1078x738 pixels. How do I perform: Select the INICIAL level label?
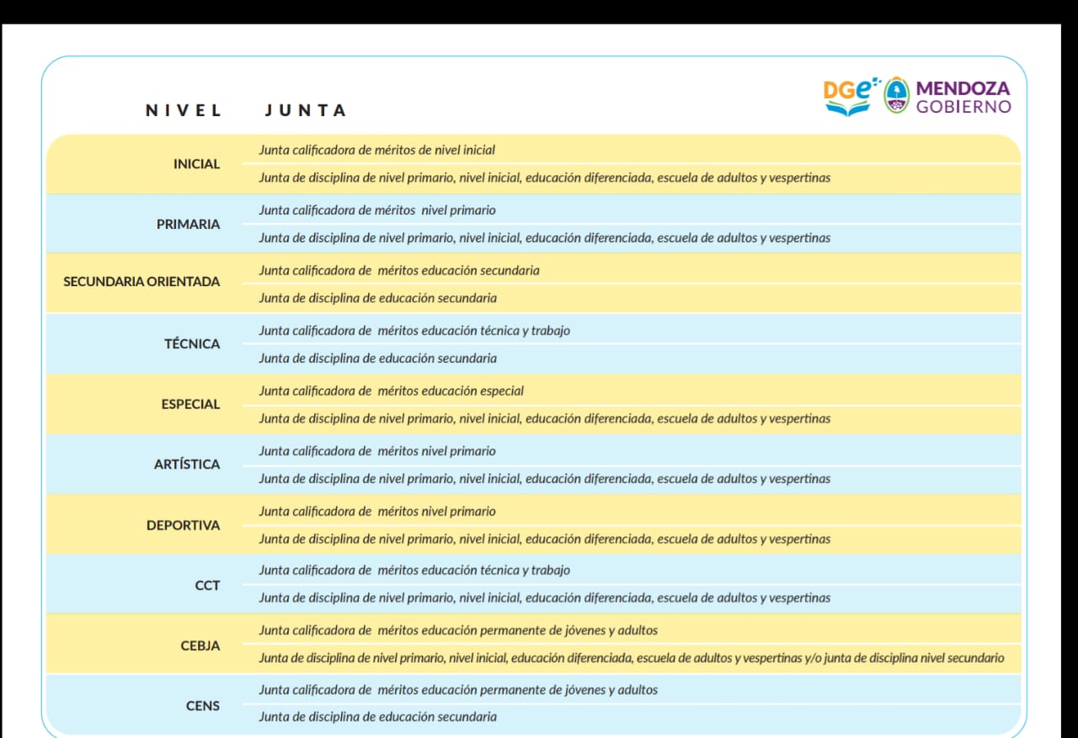click(196, 164)
